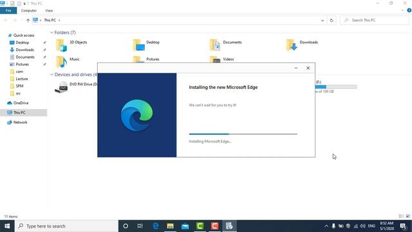Open the Lecture folder in sidebar
412x232 pixels.
click(21, 79)
